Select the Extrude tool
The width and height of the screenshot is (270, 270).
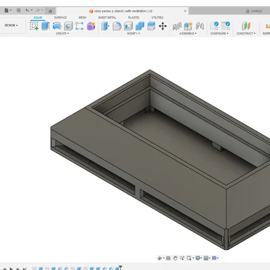tap(45, 26)
